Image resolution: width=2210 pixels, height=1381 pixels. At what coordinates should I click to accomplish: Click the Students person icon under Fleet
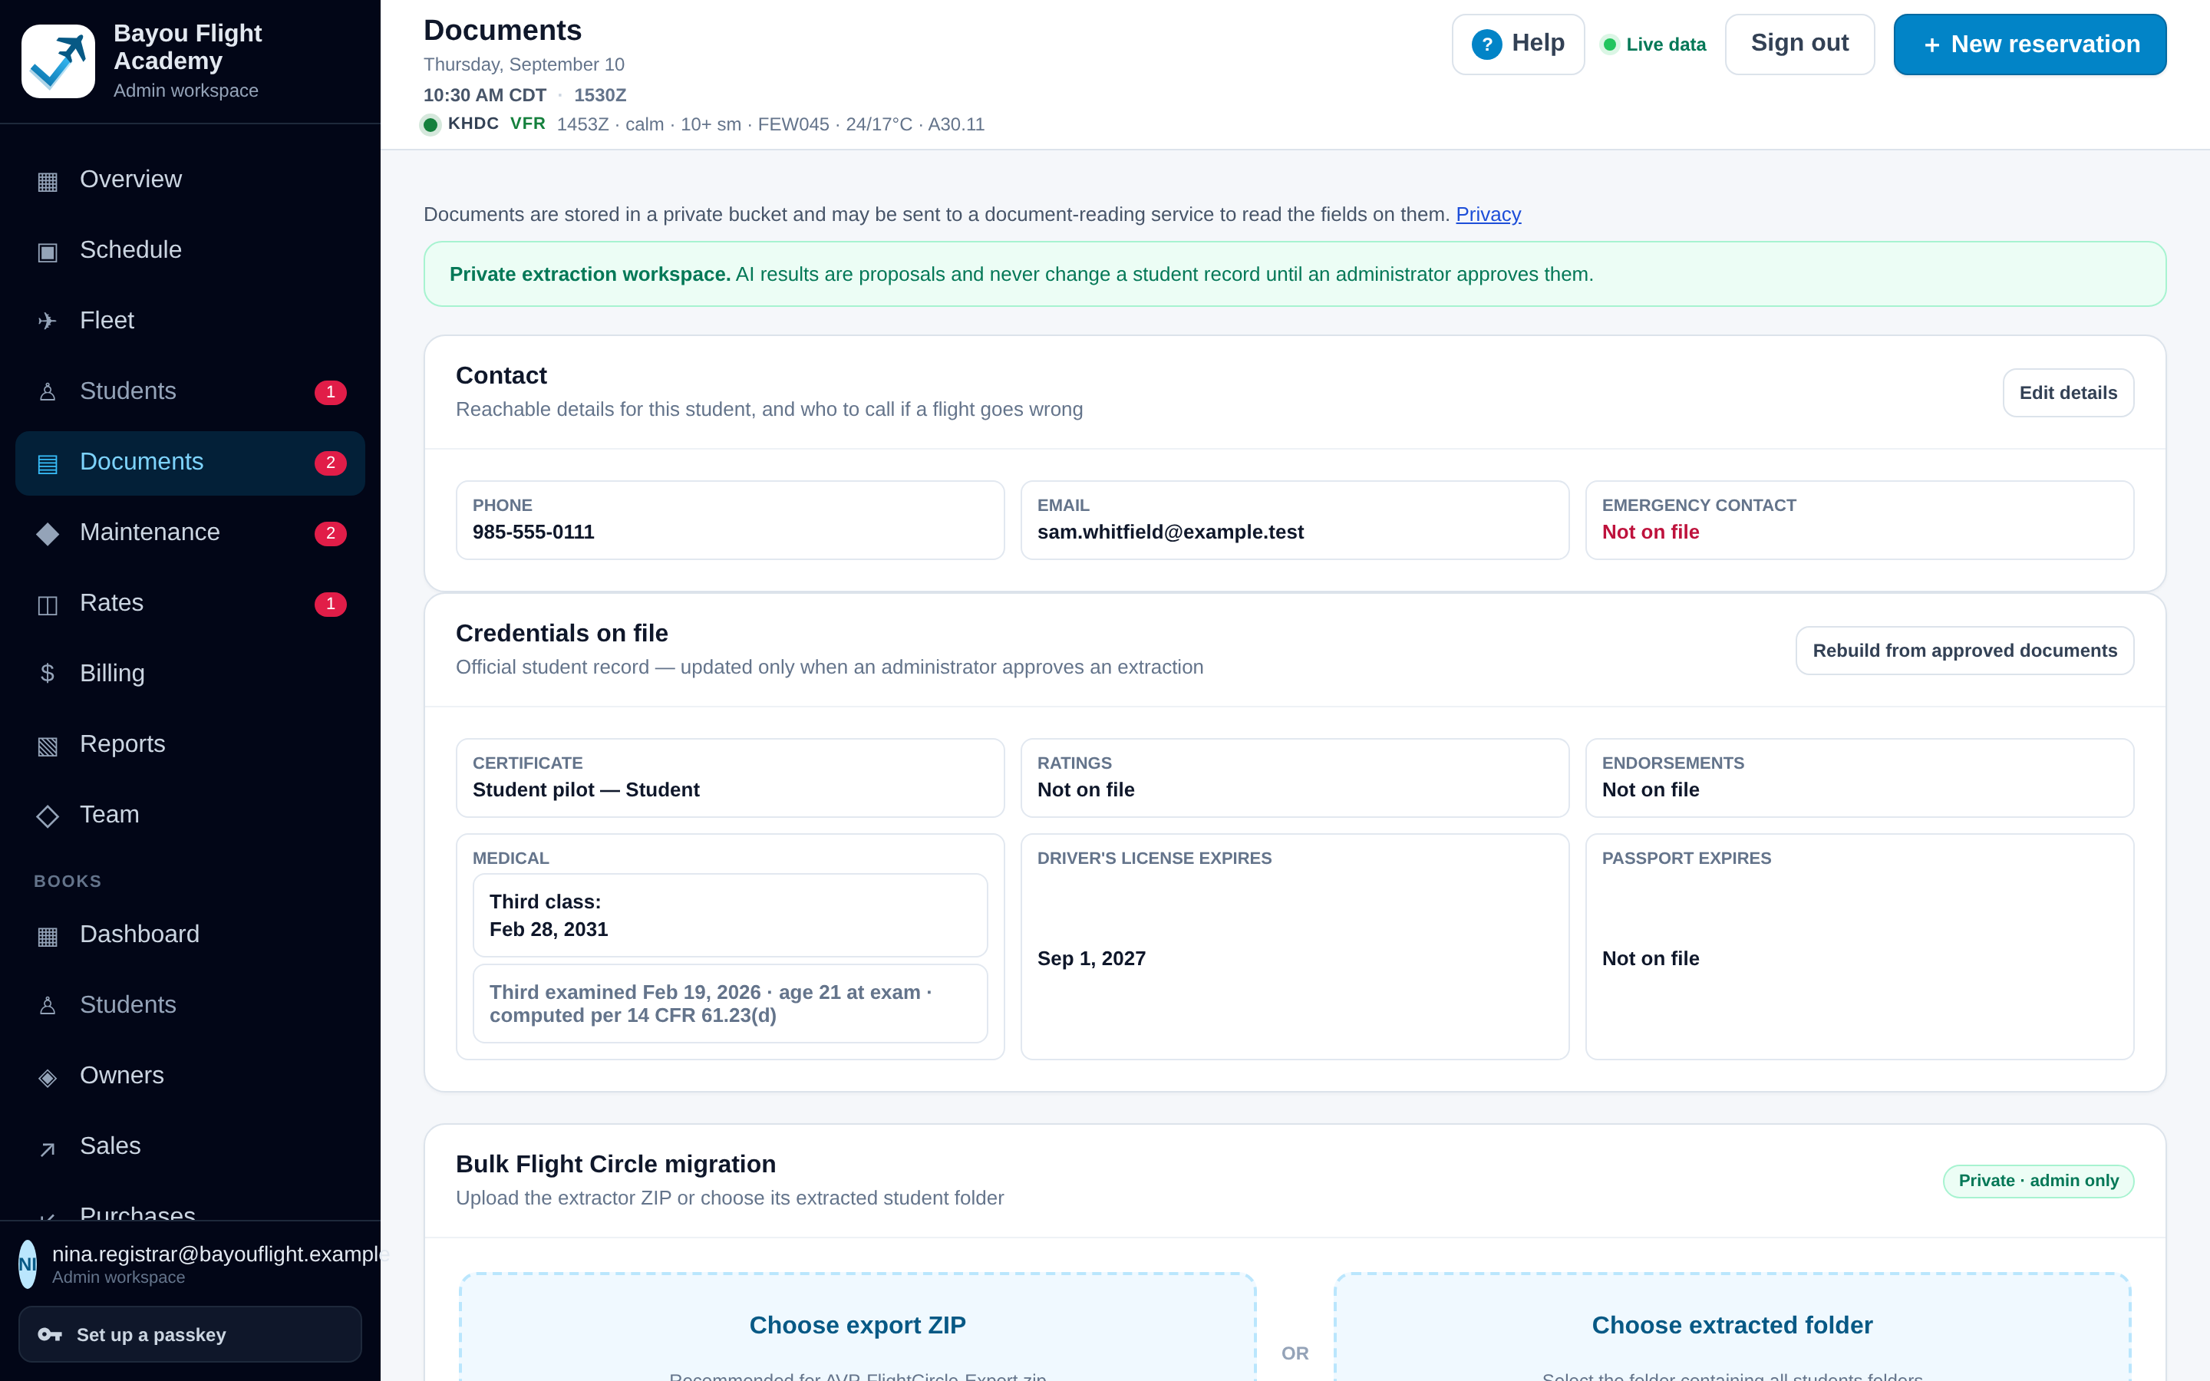coord(48,392)
